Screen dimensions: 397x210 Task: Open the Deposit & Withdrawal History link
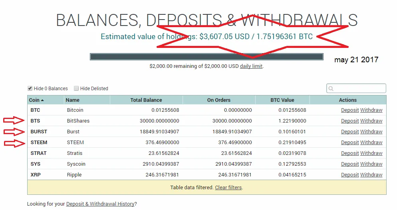(x=100, y=204)
